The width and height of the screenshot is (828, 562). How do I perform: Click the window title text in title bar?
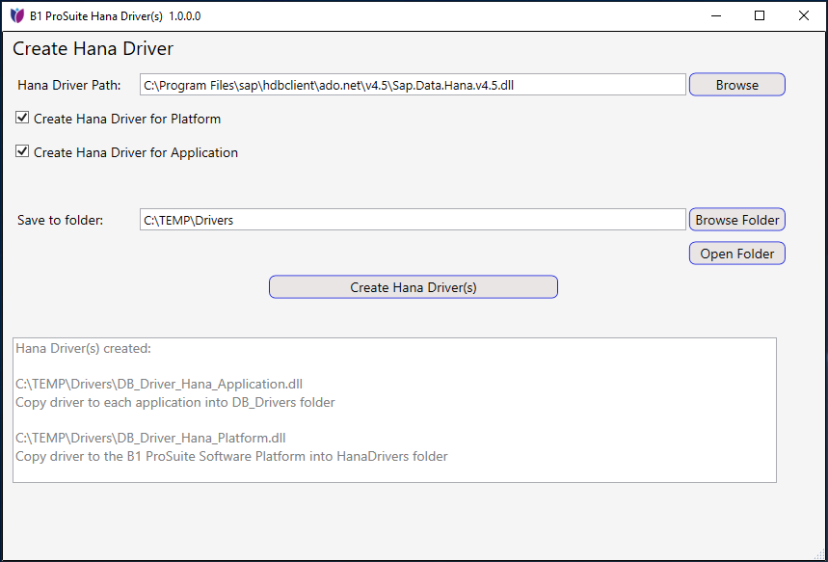116,16
